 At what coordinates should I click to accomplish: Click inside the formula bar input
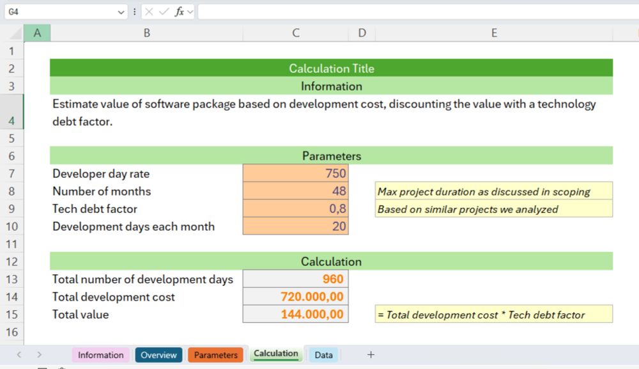point(418,12)
